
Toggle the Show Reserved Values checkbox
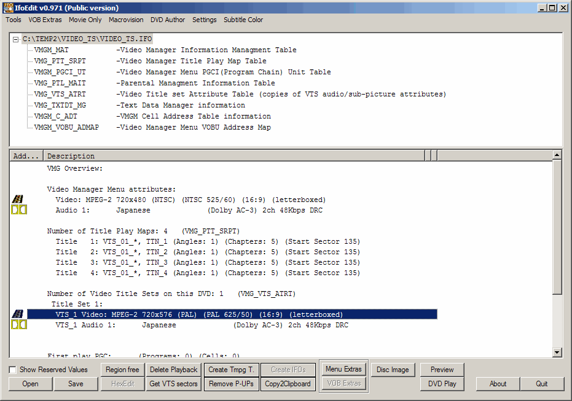click(x=13, y=370)
